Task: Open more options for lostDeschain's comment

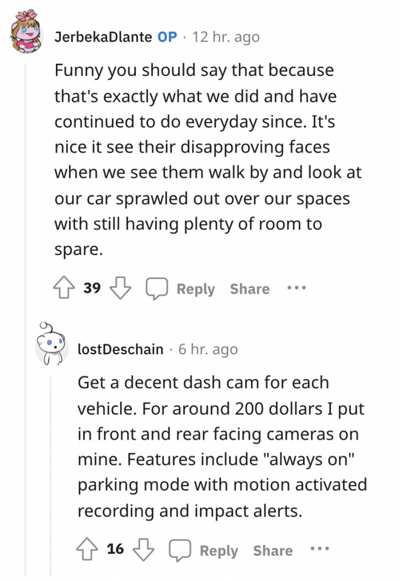Action: (320, 550)
